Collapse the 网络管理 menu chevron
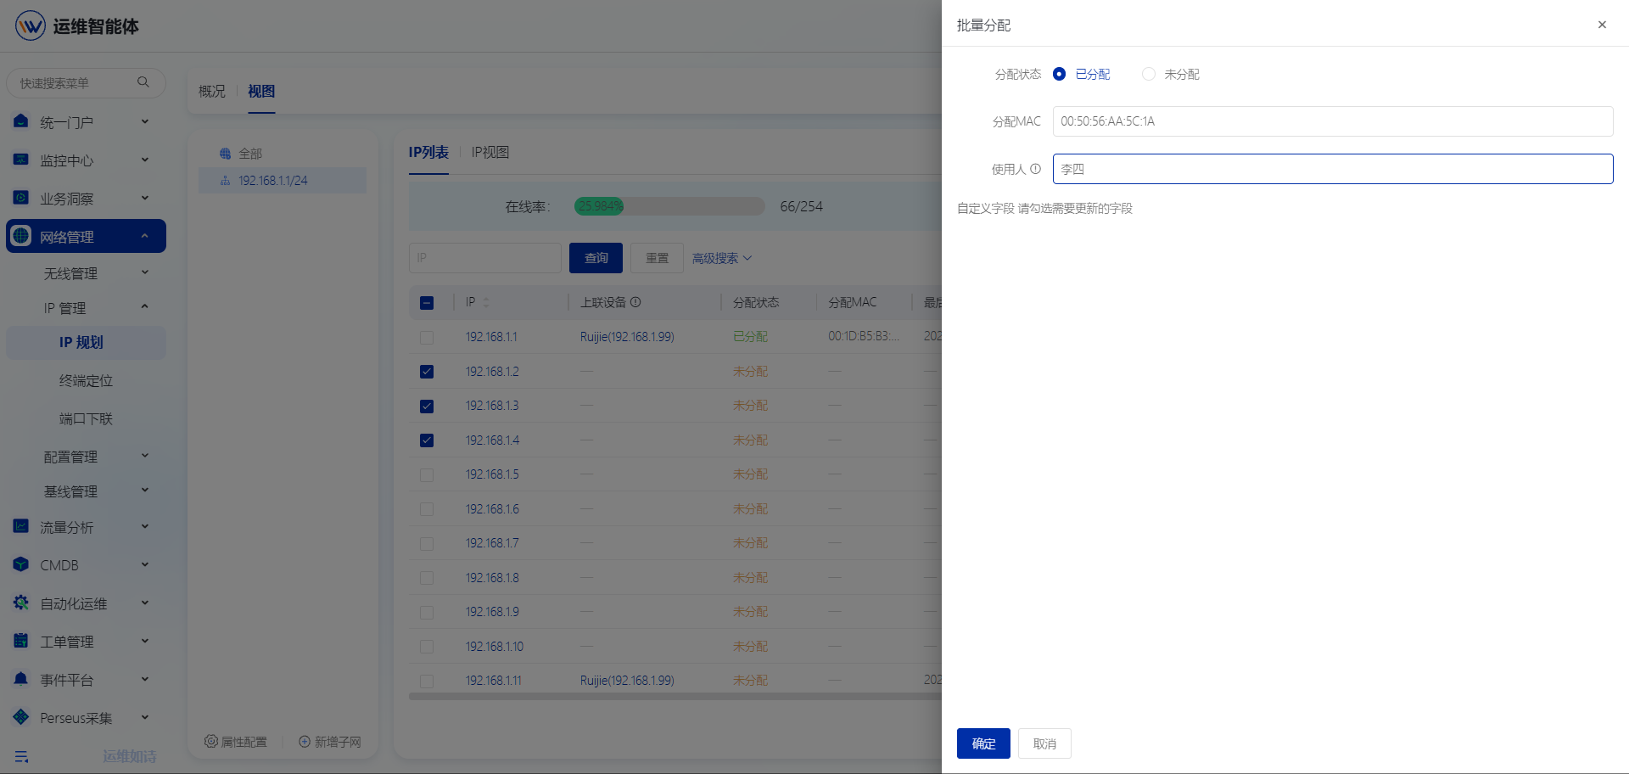The image size is (1629, 774). (x=145, y=236)
